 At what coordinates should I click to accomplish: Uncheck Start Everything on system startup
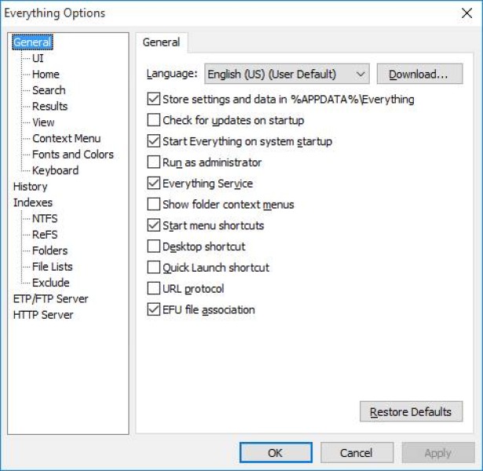pos(154,142)
